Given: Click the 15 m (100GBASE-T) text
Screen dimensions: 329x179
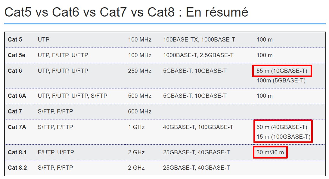Looking at the screenshot, I should point(283,137).
